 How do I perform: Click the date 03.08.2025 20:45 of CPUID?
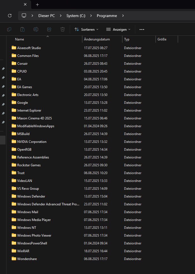[96, 71]
